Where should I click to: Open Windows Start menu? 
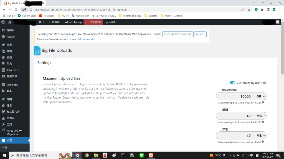click(x=4, y=155)
